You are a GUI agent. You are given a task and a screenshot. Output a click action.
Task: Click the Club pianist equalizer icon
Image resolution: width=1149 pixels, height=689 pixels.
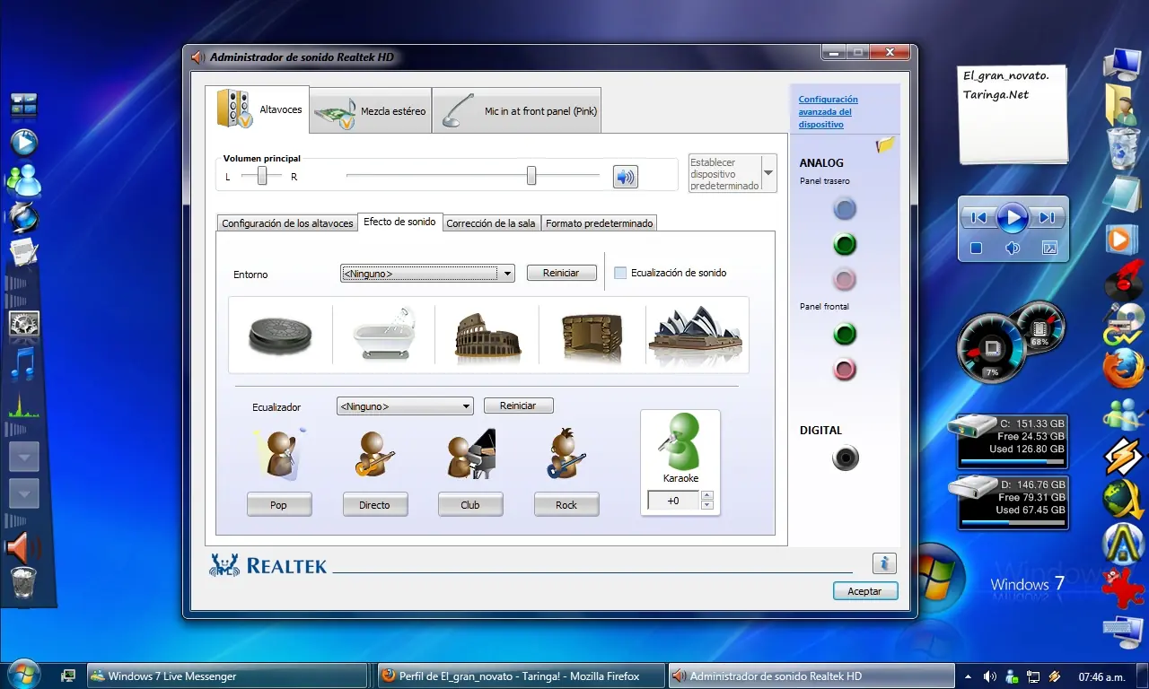471,455
